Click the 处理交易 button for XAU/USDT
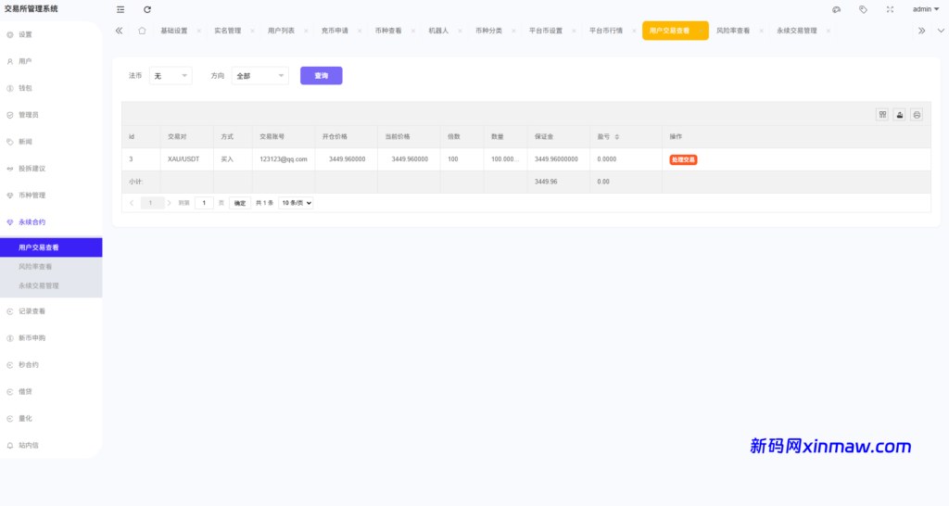This screenshot has height=506, width=949. (683, 159)
